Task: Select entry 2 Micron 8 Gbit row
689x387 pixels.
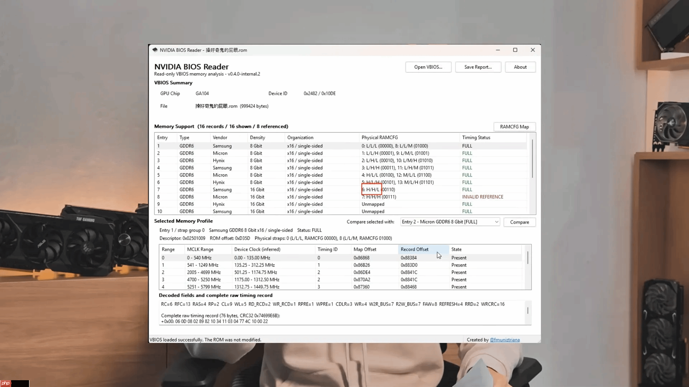Action: point(341,153)
